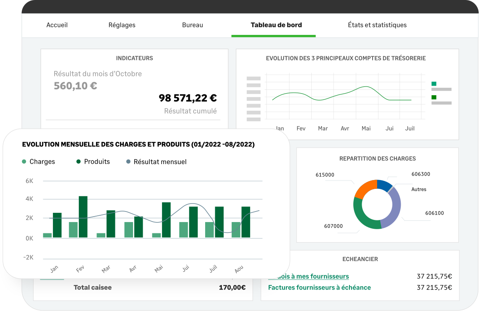Click the Mai month label in the trésorerie chart
Viewport: 480px width, 311px height.
pyautogui.click(x=366, y=128)
